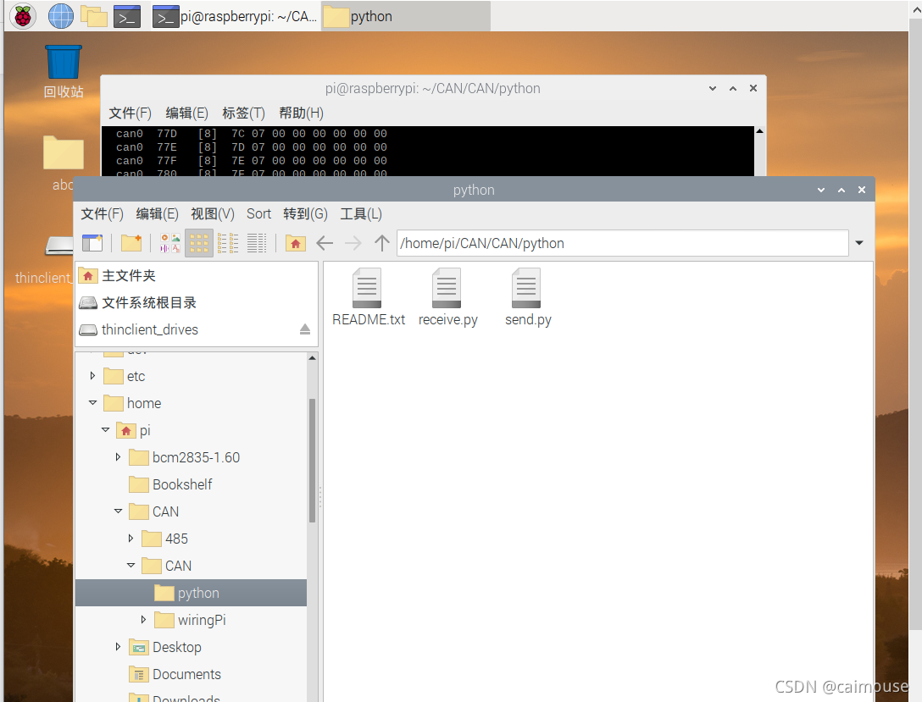Viewport: 922px width, 702px height.
Task: Click the terminal scrollbar up arrow
Action: click(x=759, y=131)
